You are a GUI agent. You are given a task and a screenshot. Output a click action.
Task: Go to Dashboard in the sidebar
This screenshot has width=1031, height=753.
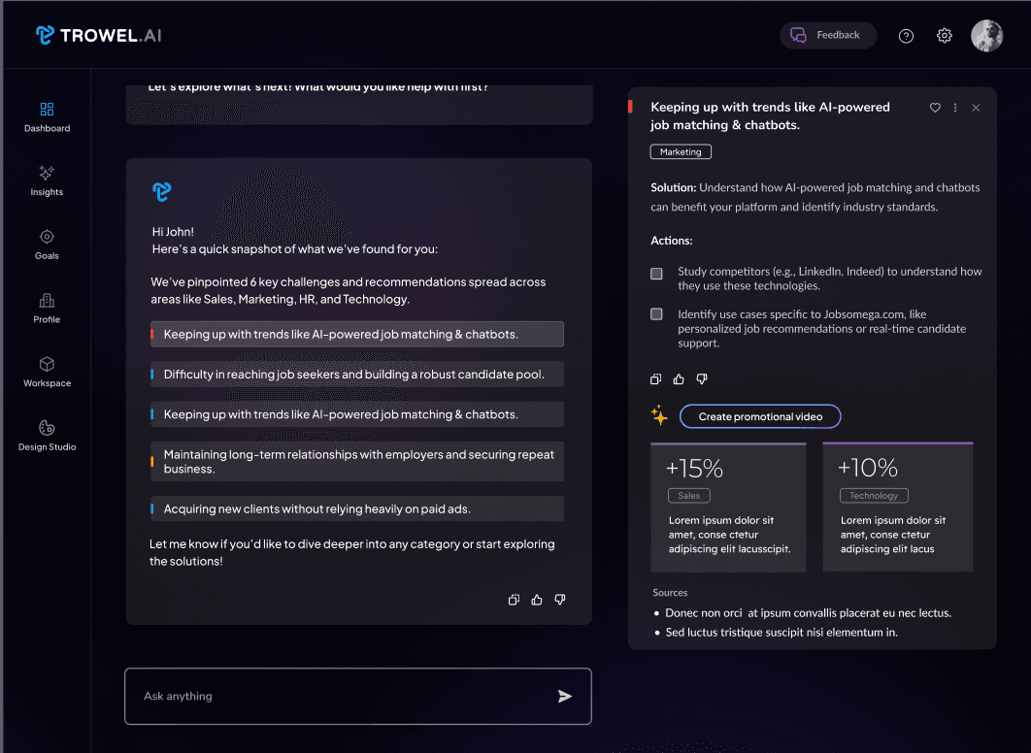[x=47, y=117]
